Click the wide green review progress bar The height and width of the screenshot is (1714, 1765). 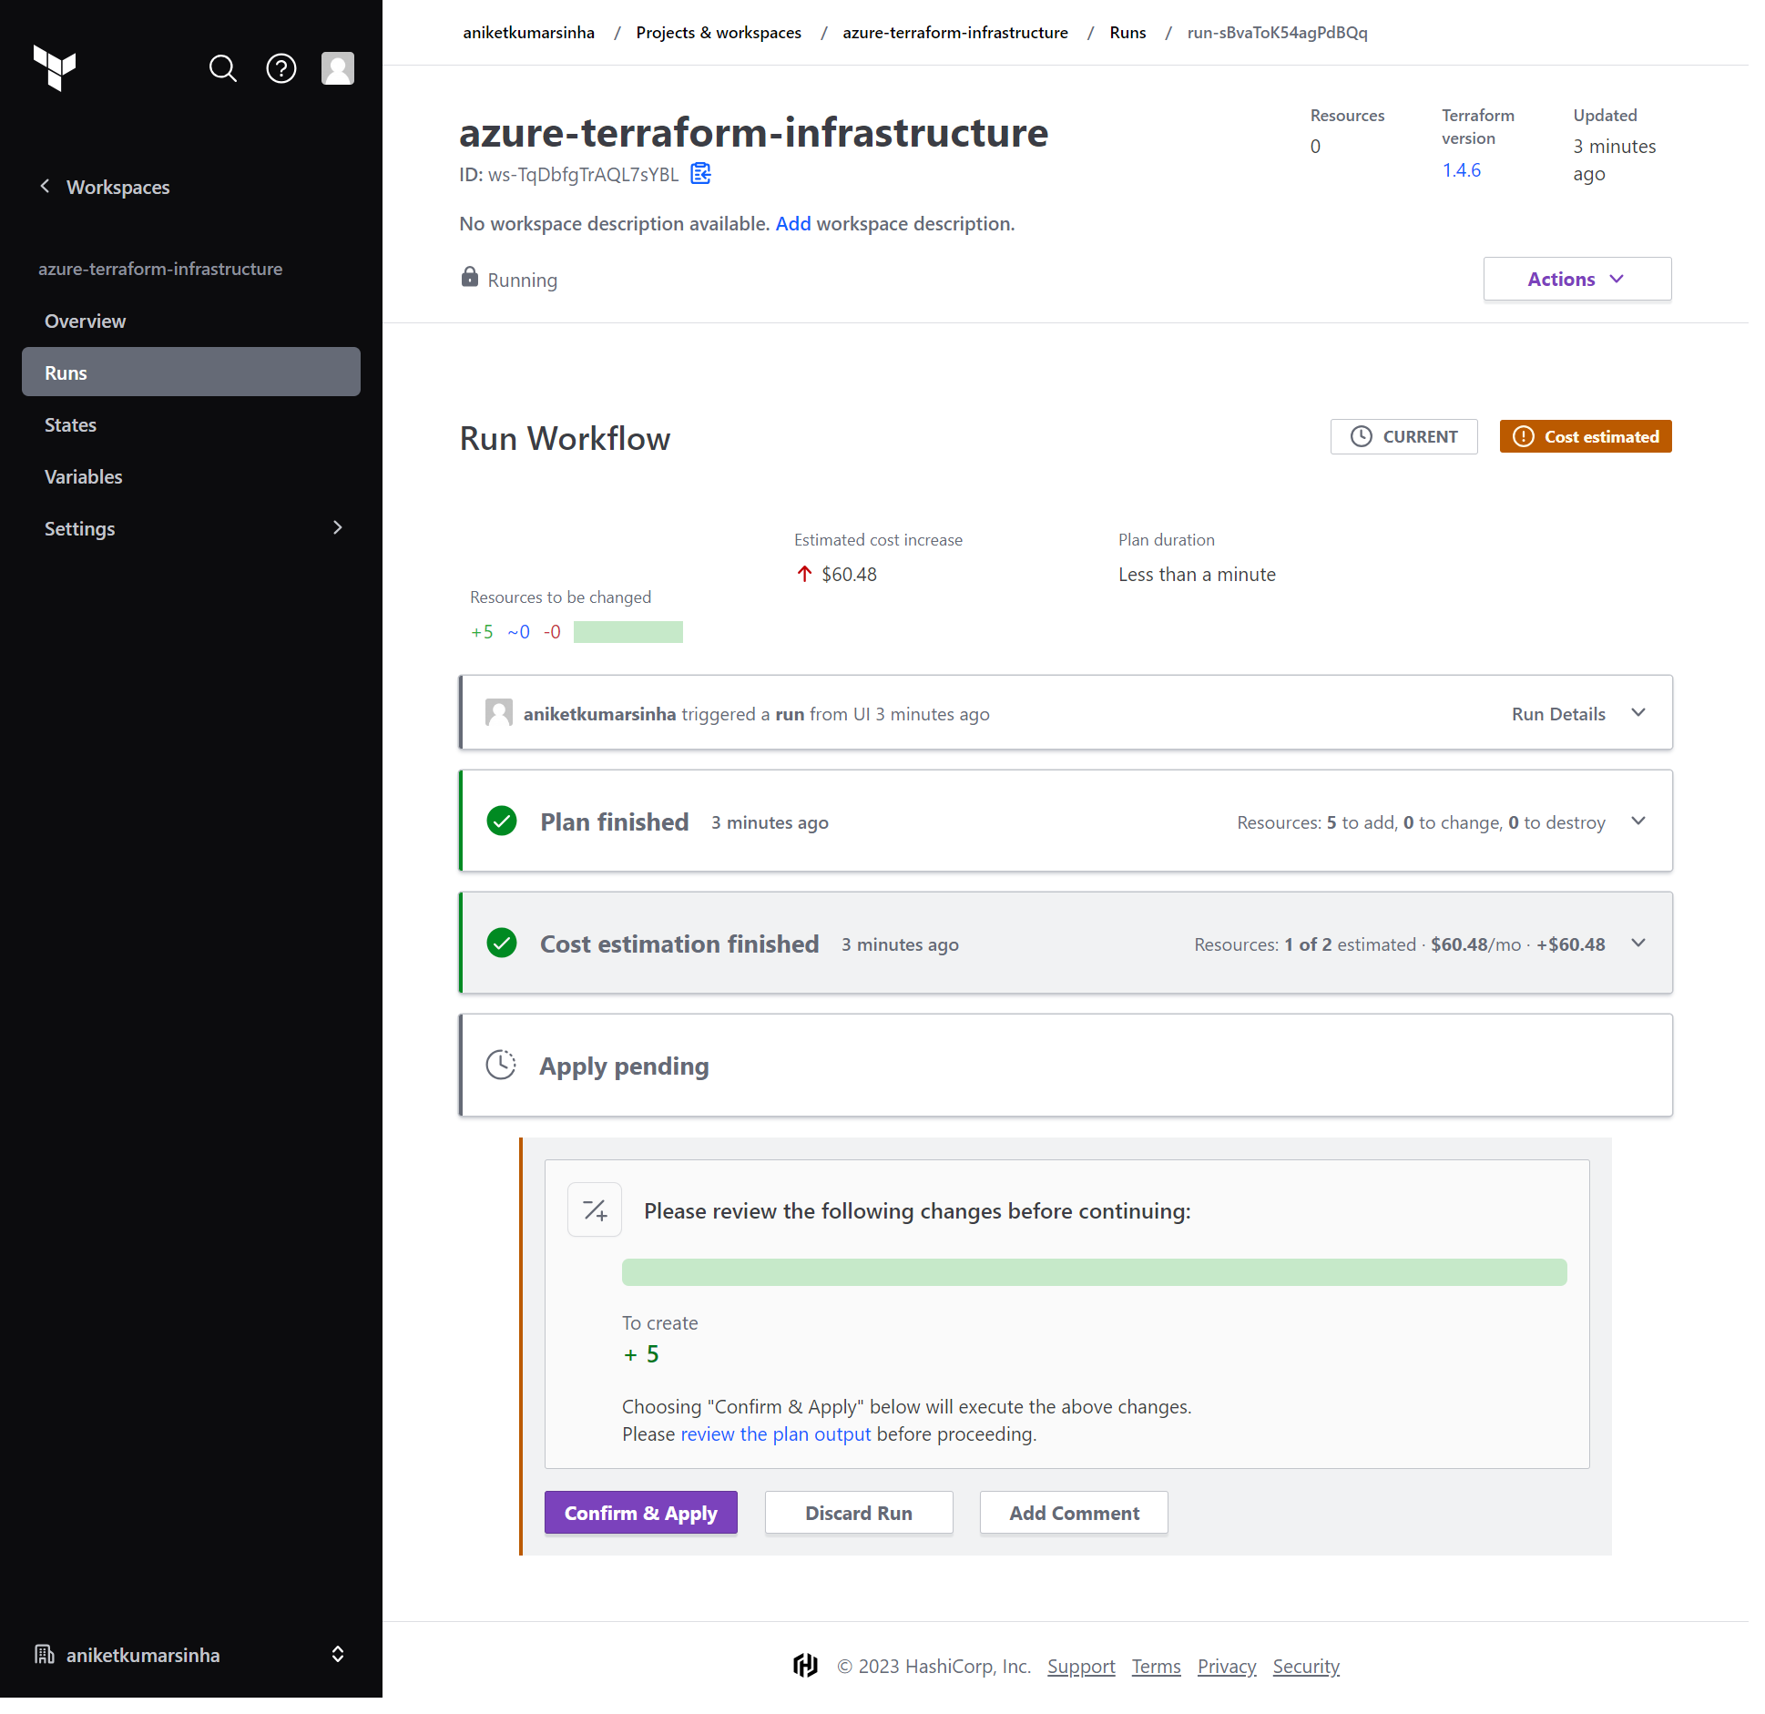[x=1094, y=1271]
